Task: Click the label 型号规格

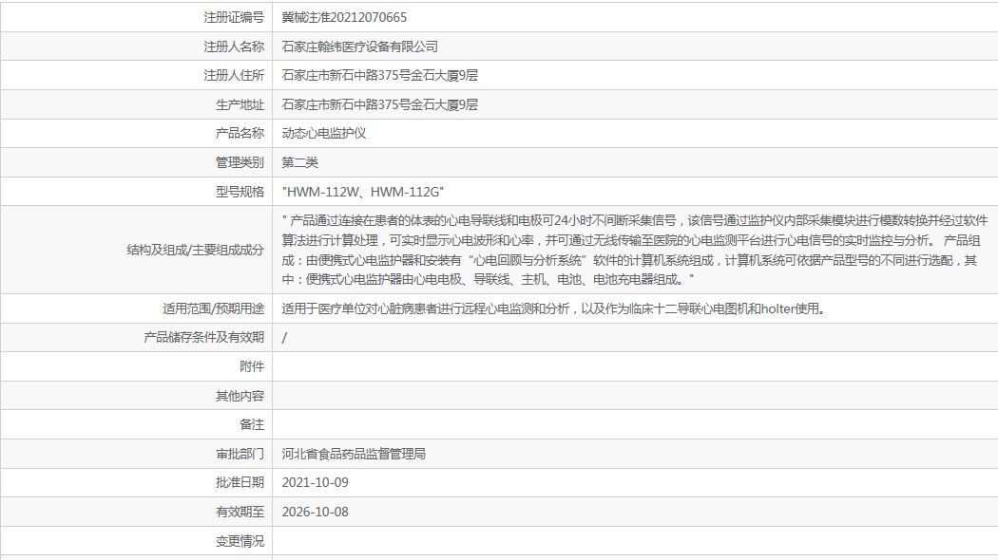Action: click(240, 192)
